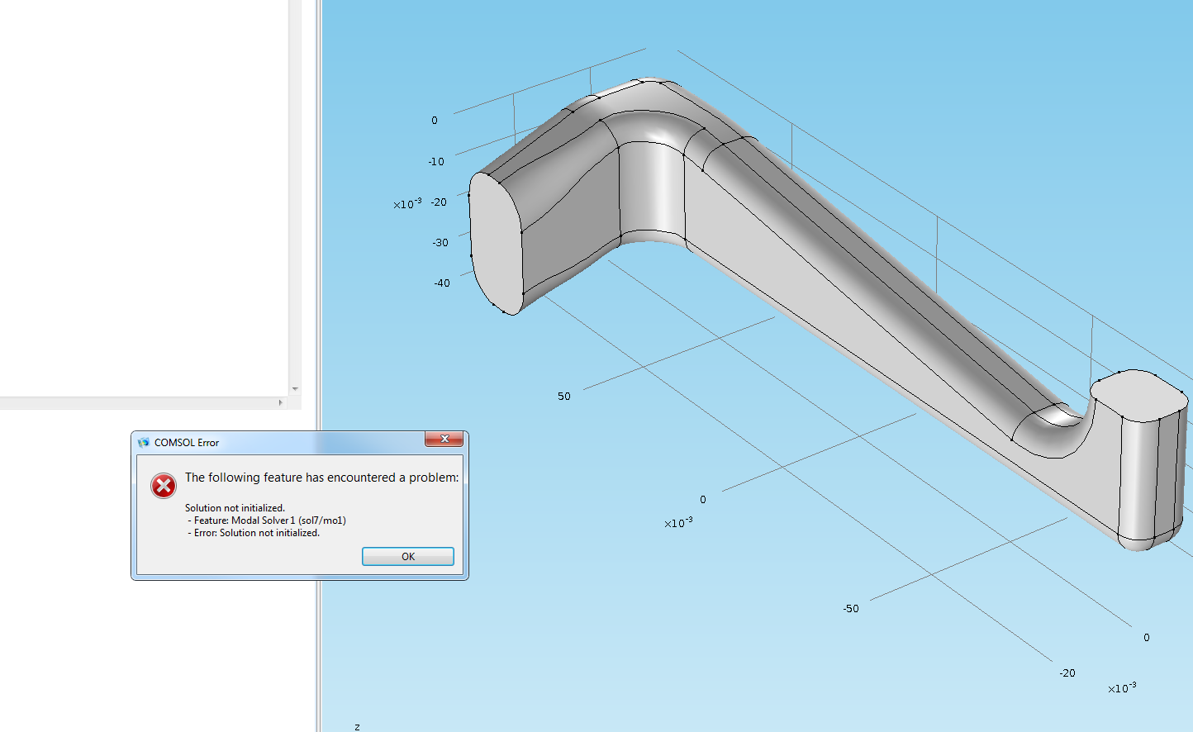Click the "COMSOL Error" title bar text
The width and height of the screenshot is (1193, 732).
coord(187,443)
